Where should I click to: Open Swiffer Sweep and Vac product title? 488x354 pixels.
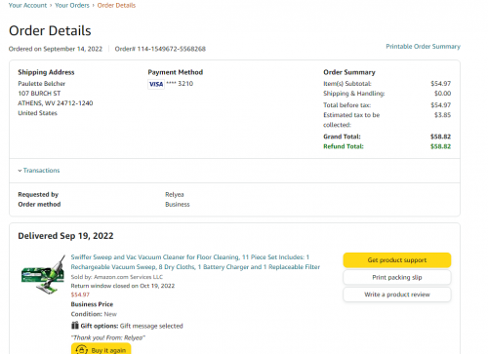point(195,262)
